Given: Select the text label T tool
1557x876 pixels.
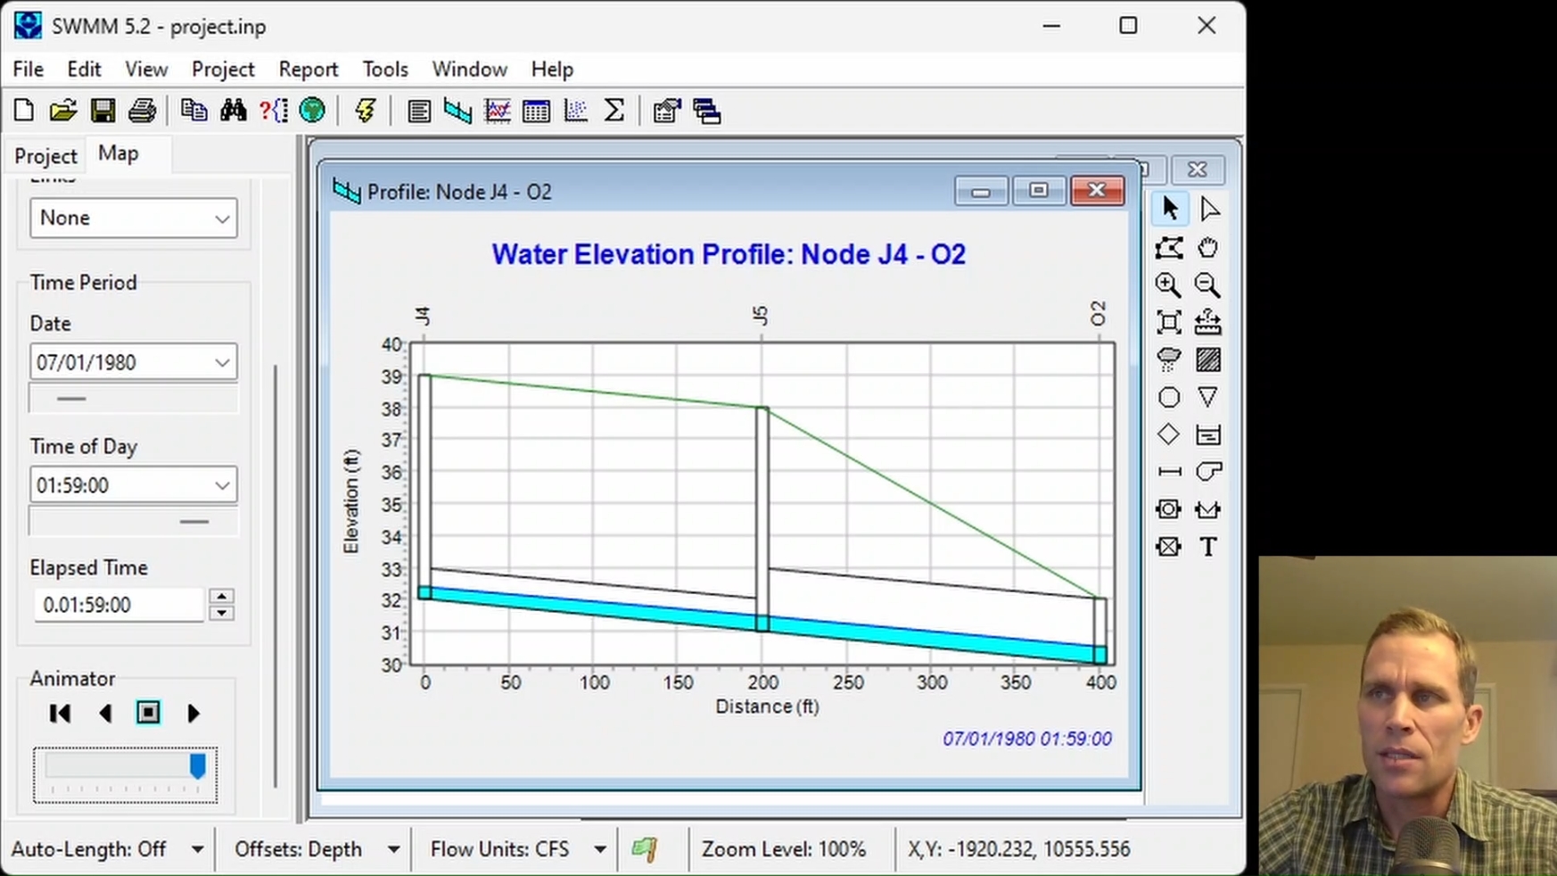Looking at the screenshot, I should 1207,547.
